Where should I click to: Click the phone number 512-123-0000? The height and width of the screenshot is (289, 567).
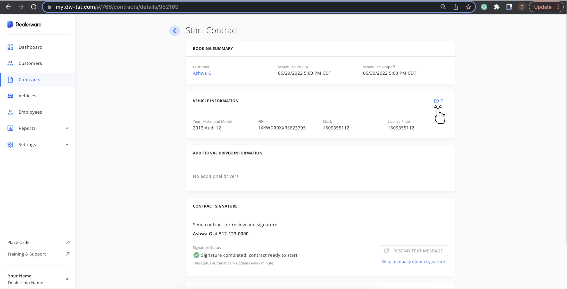(234, 234)
